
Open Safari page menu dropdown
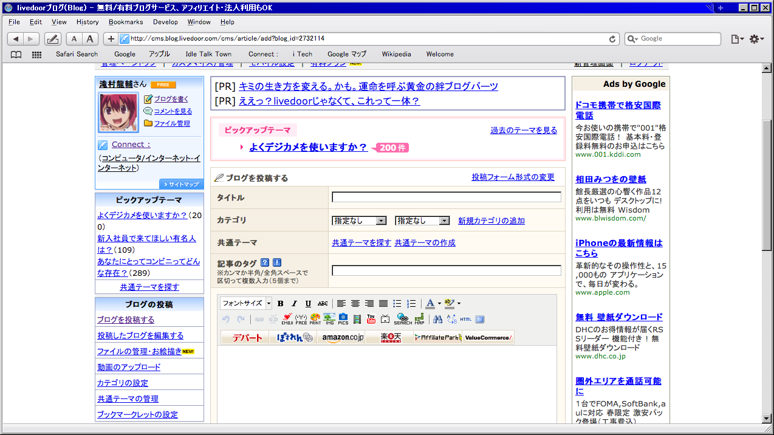(737, 39)
